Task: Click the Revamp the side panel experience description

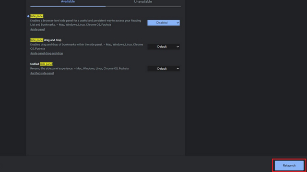Action: [79, 69]
